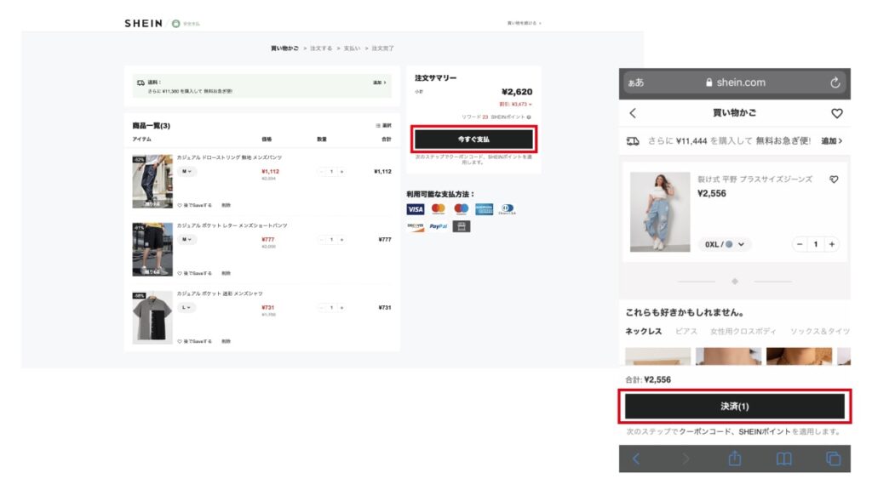Tap Safari's share icon in the bottom toolbar
Image resolution: width=872 pixels, height=490 pixels.
[x=735, y=459]
